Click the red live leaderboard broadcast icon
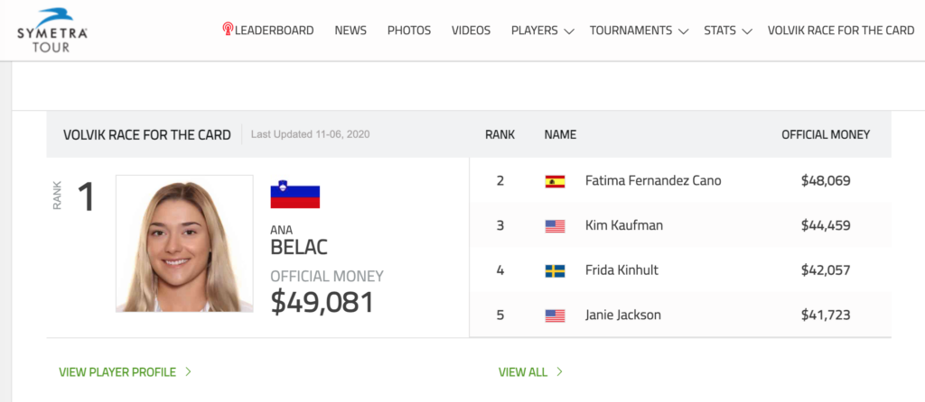The image size is (925, 402). (x=228, y=29)
